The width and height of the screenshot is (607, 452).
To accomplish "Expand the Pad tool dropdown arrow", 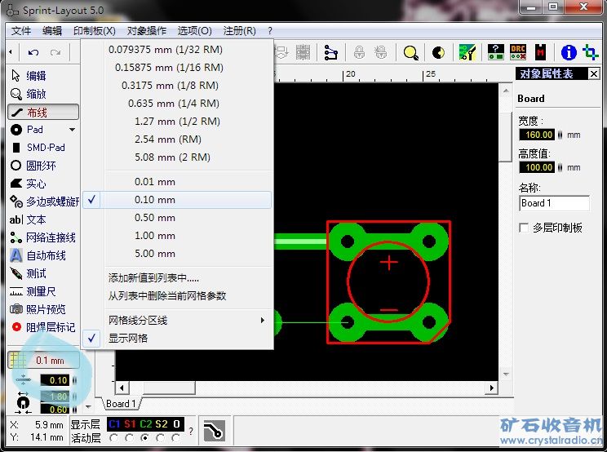I will 72,130.
